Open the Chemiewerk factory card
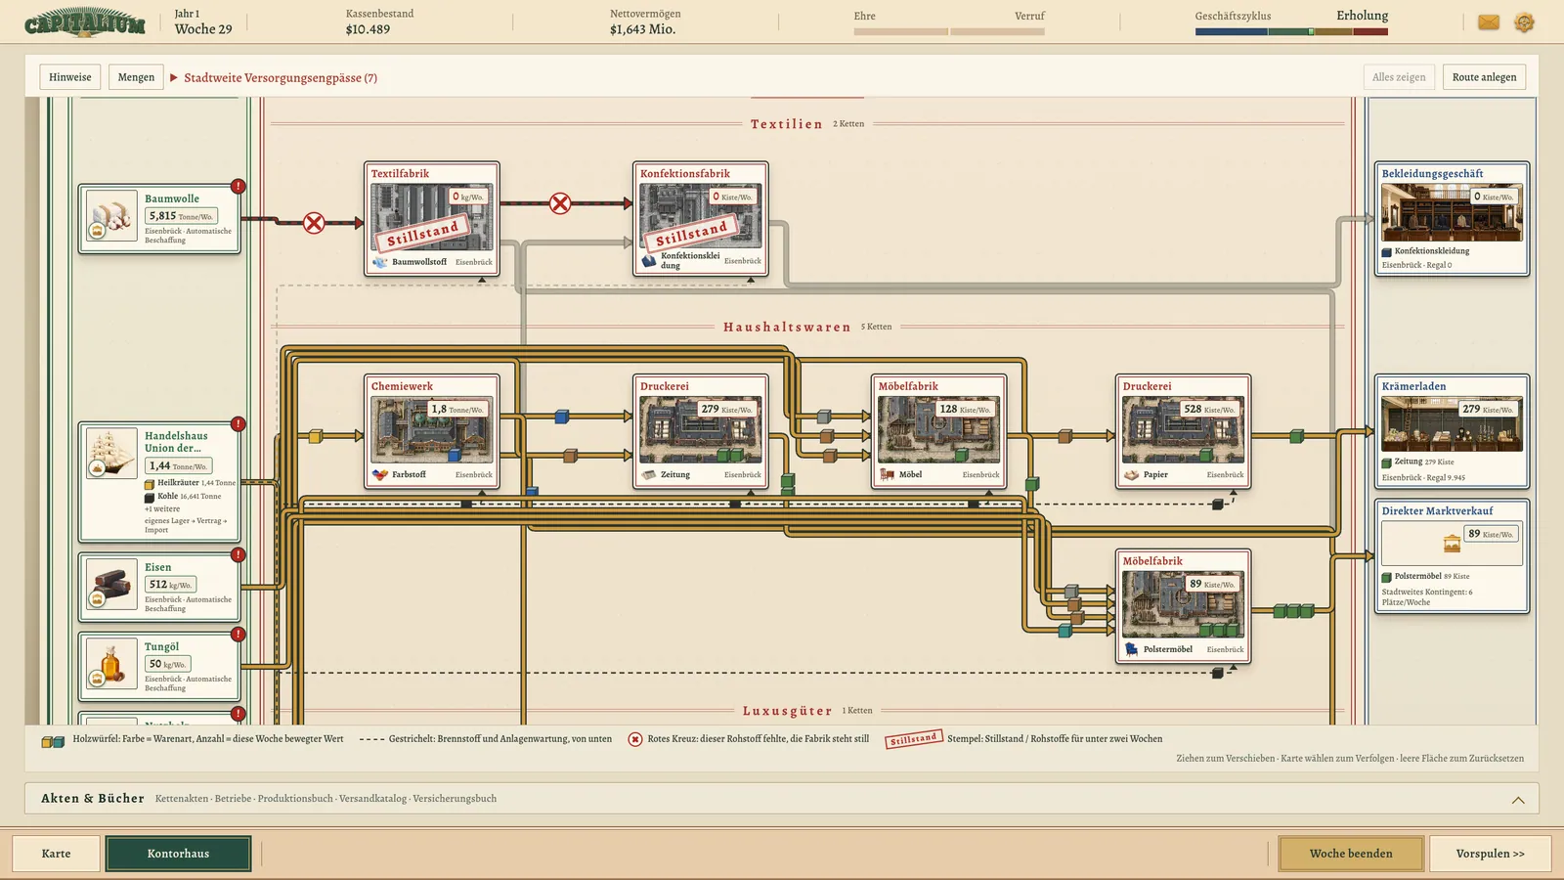The width and height of the screenshot is (1564, 880). tap(432, 431)
